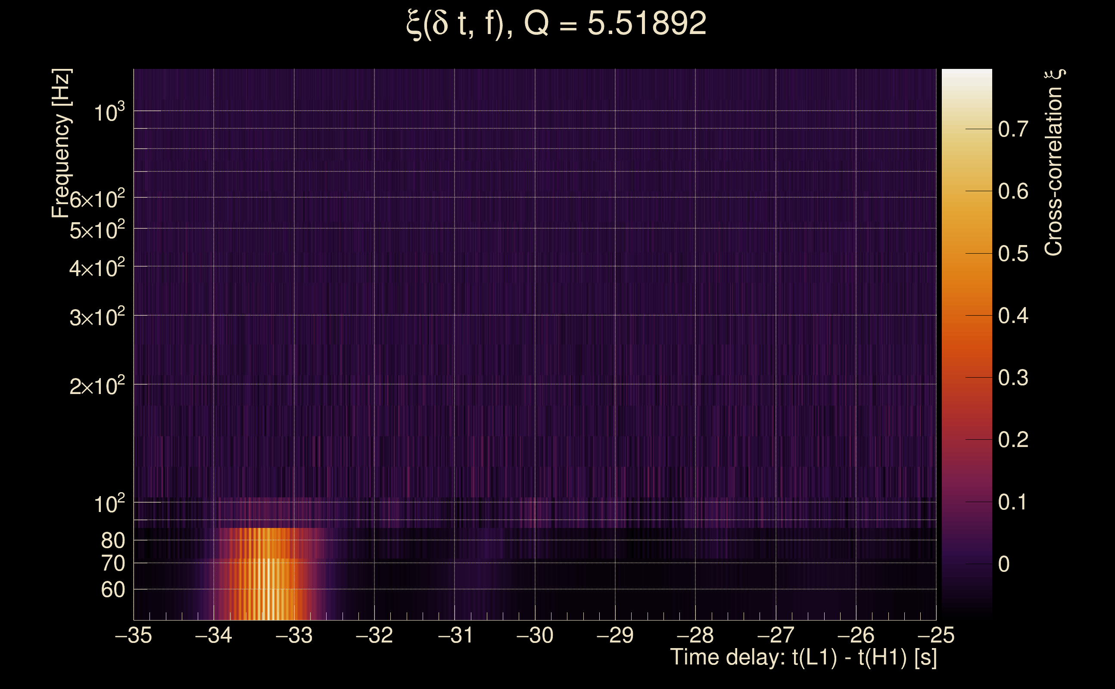Click the 0.5 tick label on colorbar
Image resolution: width=1115 pixels, height=689 pixels.
(1013, 254)
